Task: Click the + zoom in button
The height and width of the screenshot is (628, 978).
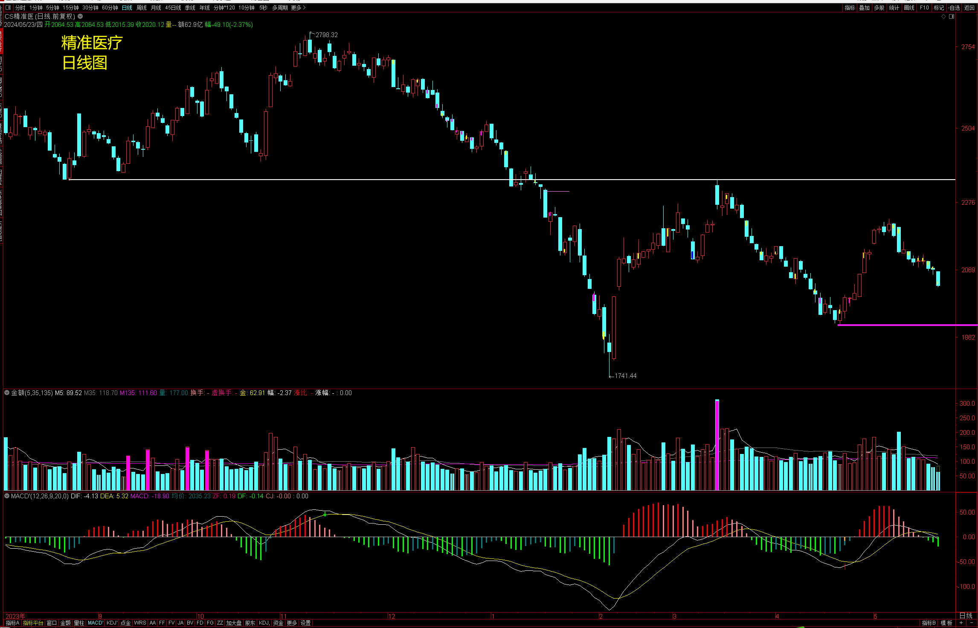Action: tap(961, 623)
